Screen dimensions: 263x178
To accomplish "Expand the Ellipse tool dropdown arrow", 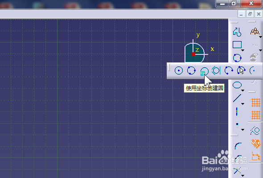I will (x=242, y=91).
